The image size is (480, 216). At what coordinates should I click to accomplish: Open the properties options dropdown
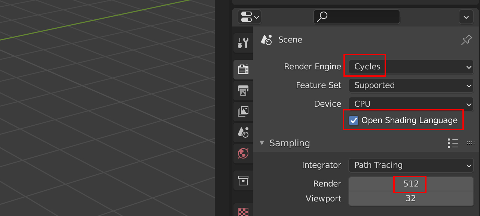(x=466, y=17)
